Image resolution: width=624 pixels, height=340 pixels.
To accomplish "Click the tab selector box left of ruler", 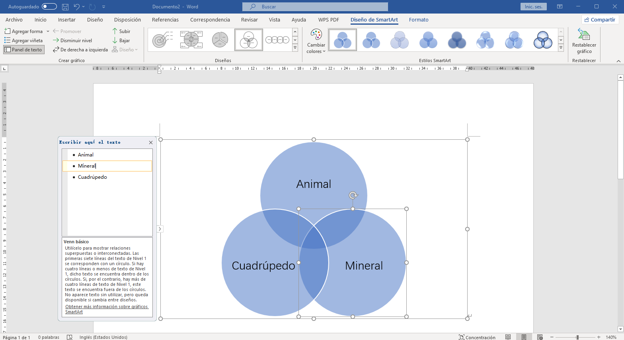I will coord(4,68).
